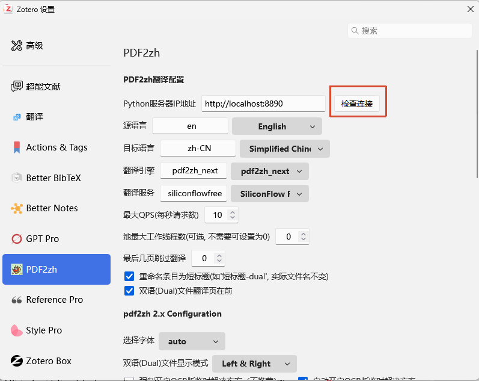Increase 最后几页跳过翻译 value

point(219,256)
